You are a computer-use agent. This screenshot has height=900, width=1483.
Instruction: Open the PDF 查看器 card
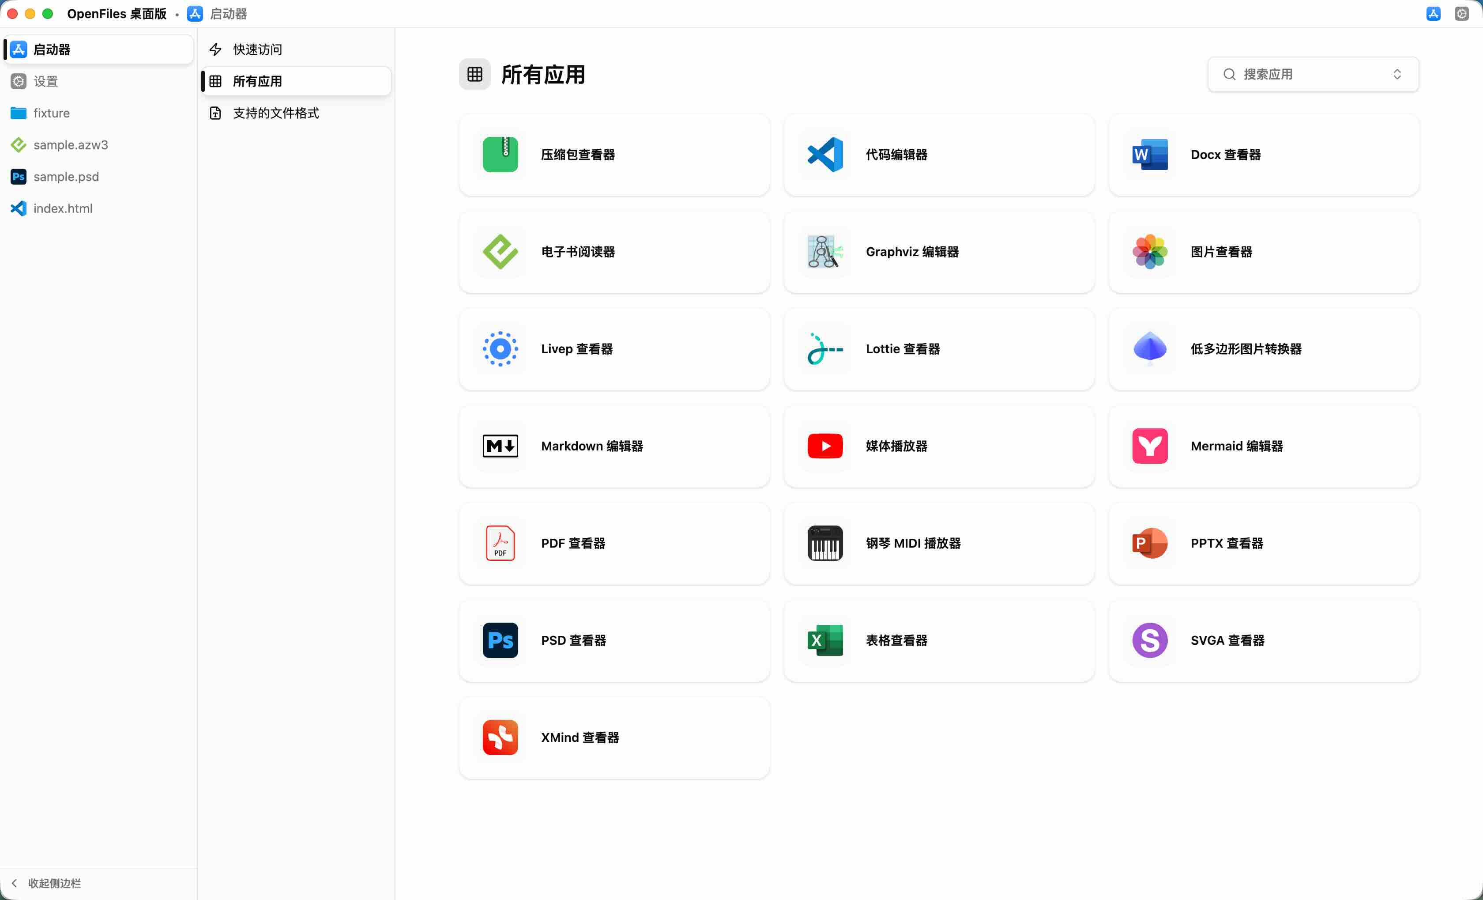coord(614,543)
